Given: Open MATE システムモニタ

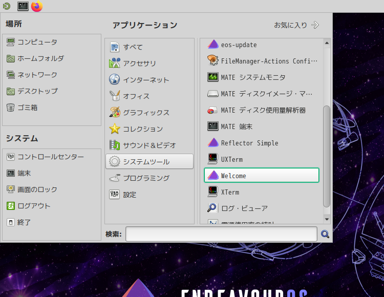Looking at the screenshot, I should pos(262,77).
